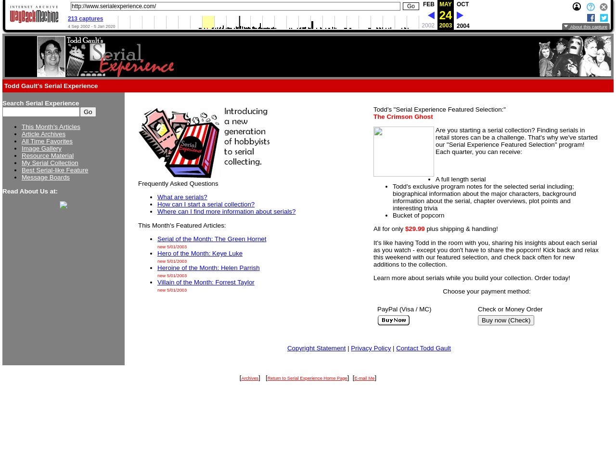Close the Wayback toolbar

603,7
